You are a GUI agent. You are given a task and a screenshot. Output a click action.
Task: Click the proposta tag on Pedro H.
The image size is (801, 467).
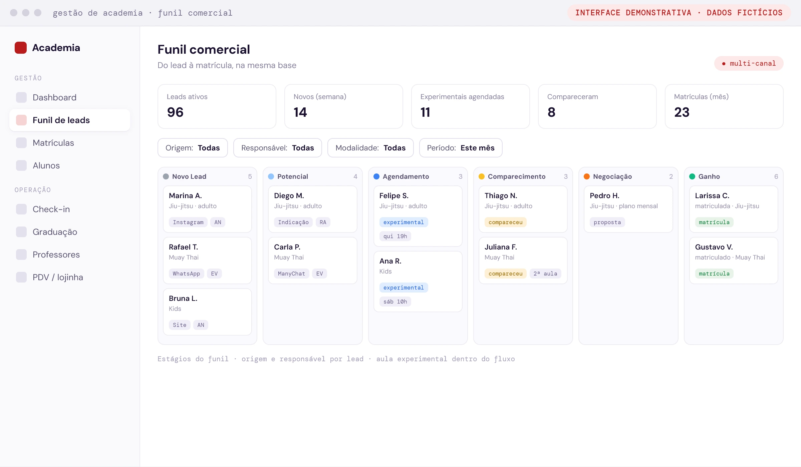pyautogui.click(x=607, y=222)
